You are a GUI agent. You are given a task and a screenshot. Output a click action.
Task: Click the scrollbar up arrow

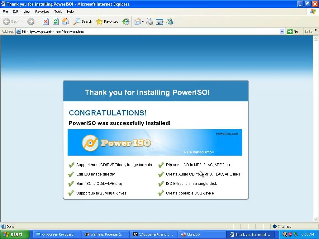pos(316,38)
